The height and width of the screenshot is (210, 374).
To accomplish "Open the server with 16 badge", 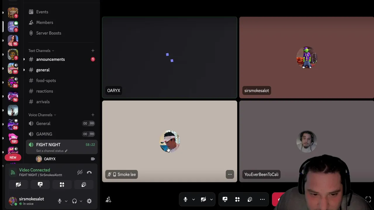I will click(13, 96).
